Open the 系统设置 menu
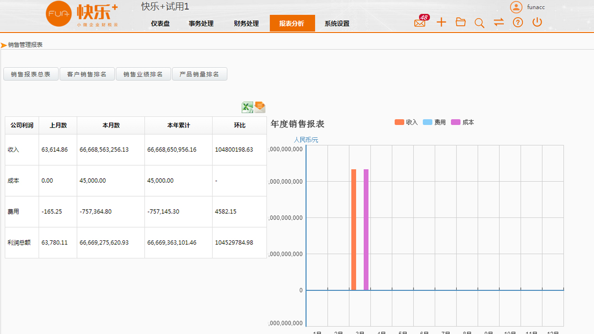 click(337, 24)
